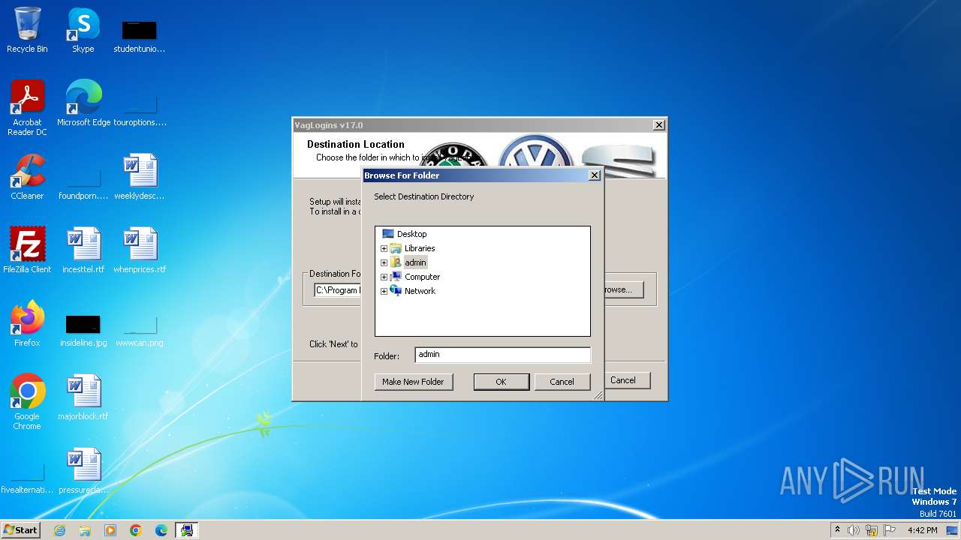Launch CCleaner from the desktop
Viewport: 961px width, 540px height.
[27, 177]
